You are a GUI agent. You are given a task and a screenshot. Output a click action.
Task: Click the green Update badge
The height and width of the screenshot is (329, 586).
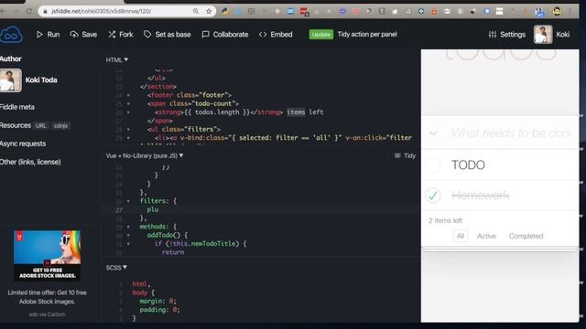(x=321, y=35)
